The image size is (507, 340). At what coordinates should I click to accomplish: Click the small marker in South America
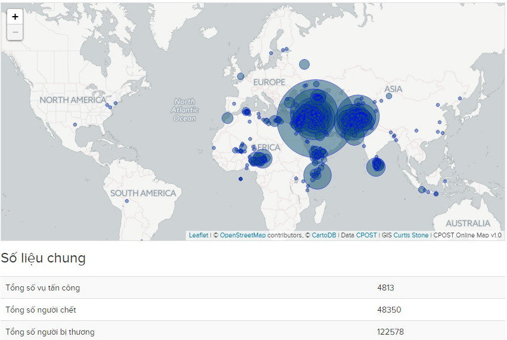point(127,201)
